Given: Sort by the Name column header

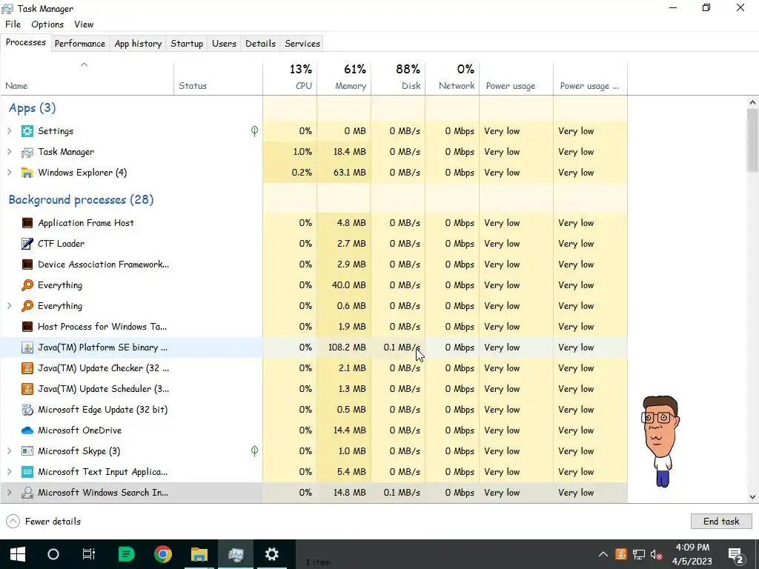Looking at the screenshot, I should (x=87, y=78).
